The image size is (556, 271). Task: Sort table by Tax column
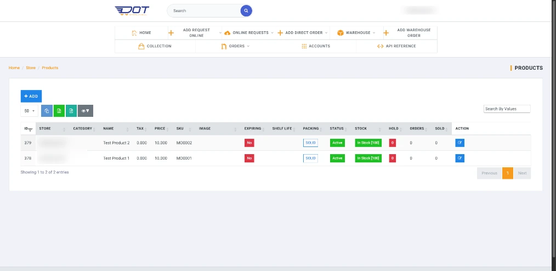point(142,128)
